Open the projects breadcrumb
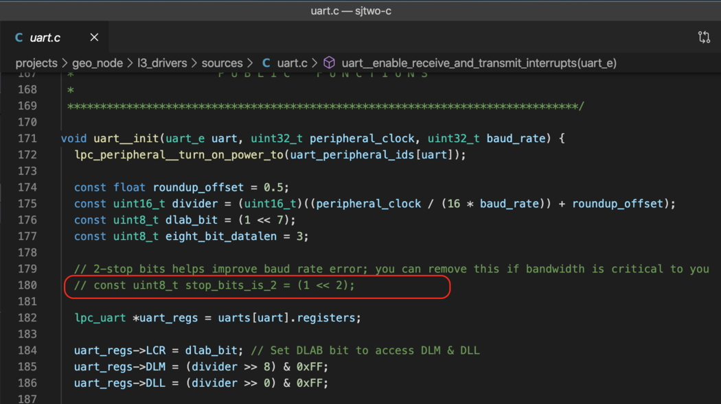 [x=36, y=63]
